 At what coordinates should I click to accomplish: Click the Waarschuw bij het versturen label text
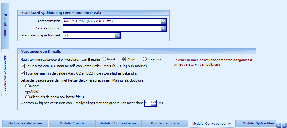82,103
